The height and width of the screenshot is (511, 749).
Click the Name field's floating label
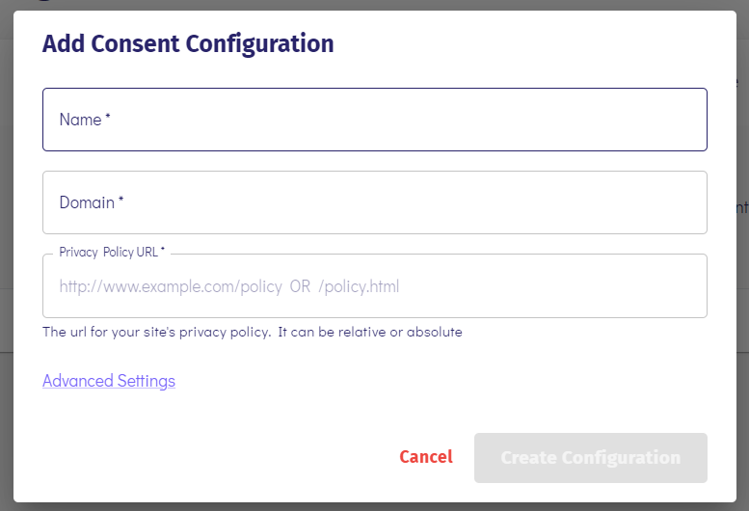[x=85, y=120]
